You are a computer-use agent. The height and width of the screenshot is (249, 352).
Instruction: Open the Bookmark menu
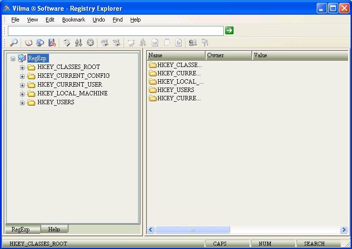tap(73, 20)
